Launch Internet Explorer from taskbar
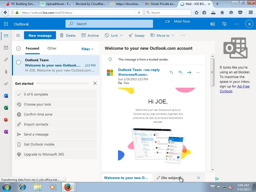256x192 pixels. [x=22, y=187]
